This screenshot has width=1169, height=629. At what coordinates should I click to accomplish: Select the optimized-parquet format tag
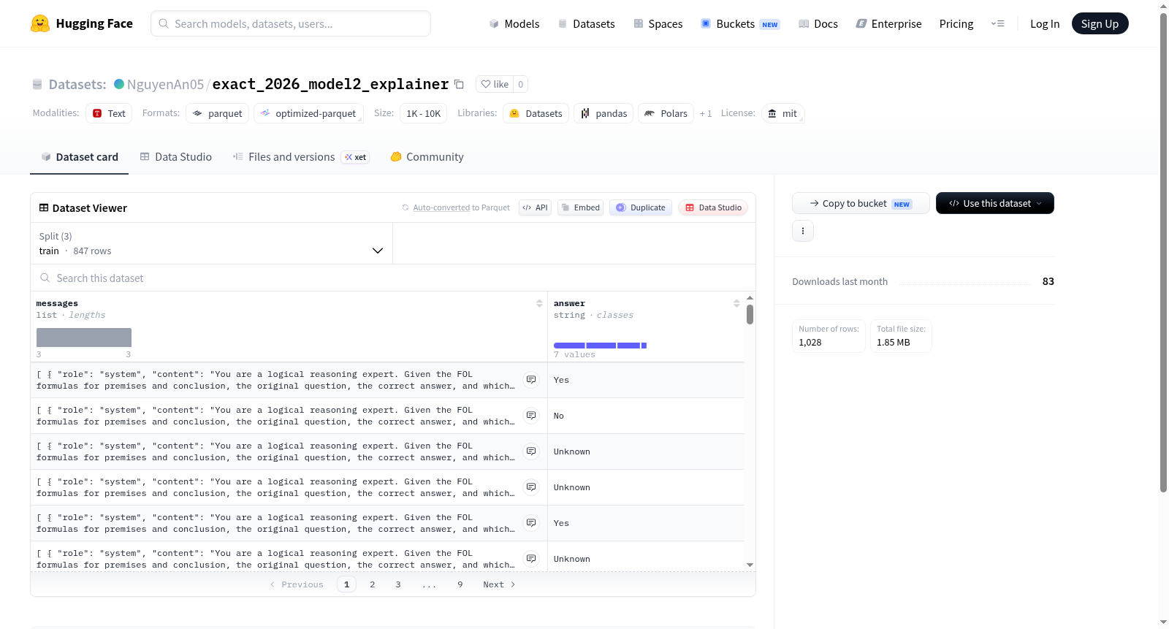308,113
